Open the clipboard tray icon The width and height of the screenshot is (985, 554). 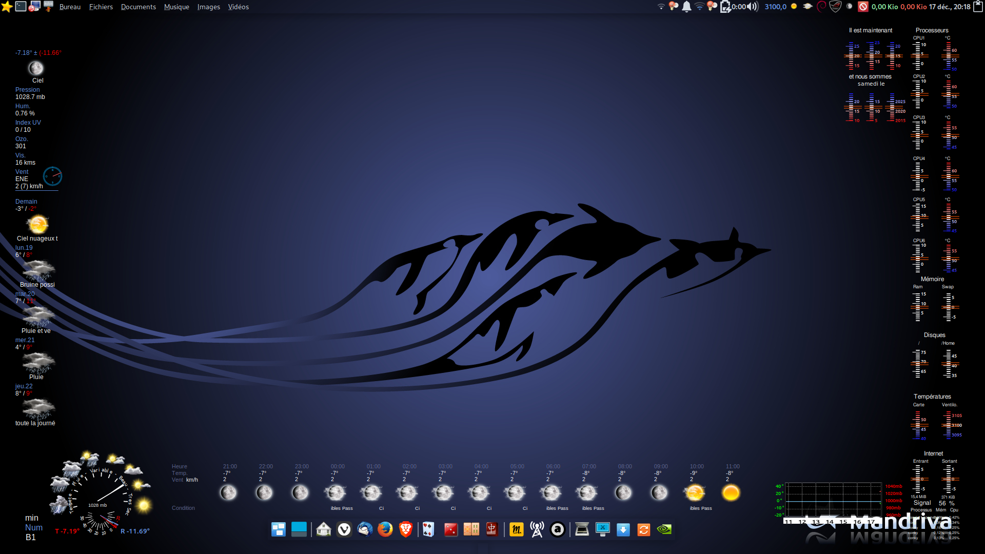tap(978, 7)
